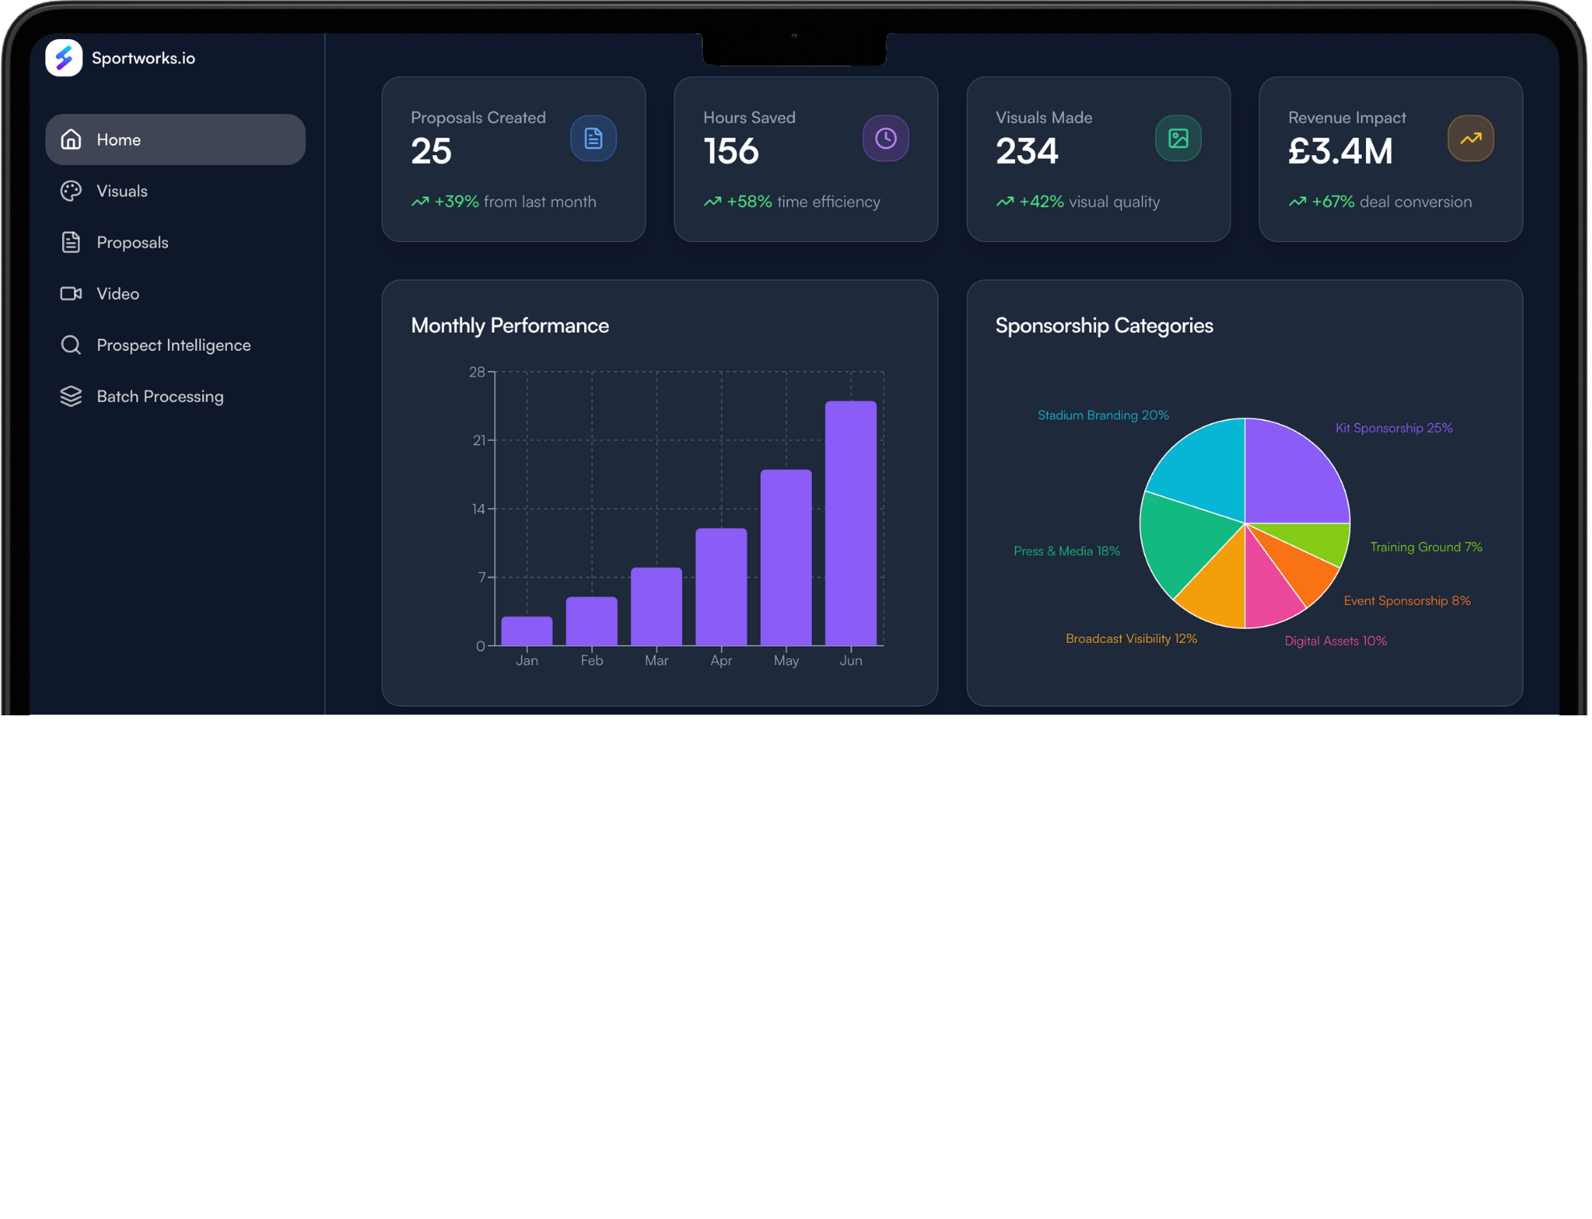Click the Batch Processing layers icon
Image resolution: width=1592 pixels, height=1219 pixels.
point(71,396)
